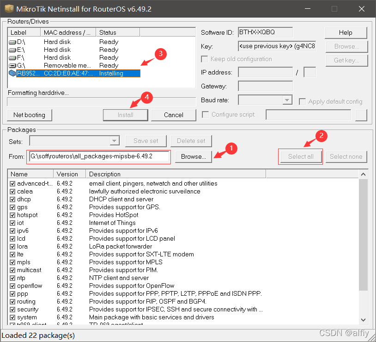376x342 pixels.
Task: Uncheck the iot package checkbox
Action: pyautogui.click(x=12, y=223)
